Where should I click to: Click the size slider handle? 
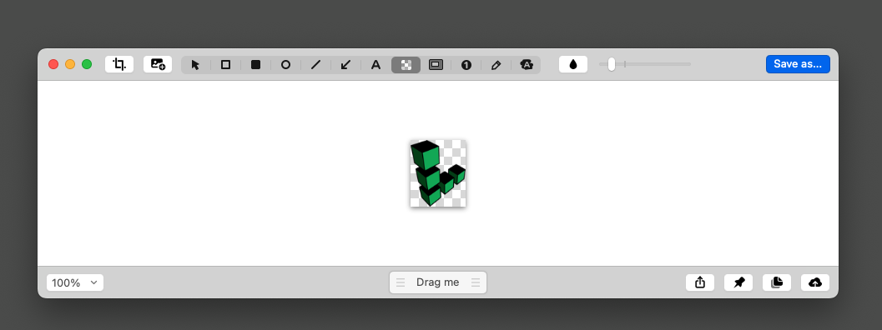[x=612, y=64]
